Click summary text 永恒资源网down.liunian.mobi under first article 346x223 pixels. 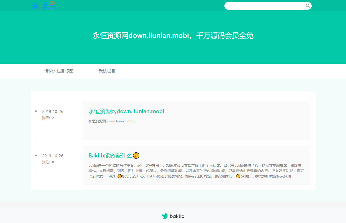[x=112, y=121]
